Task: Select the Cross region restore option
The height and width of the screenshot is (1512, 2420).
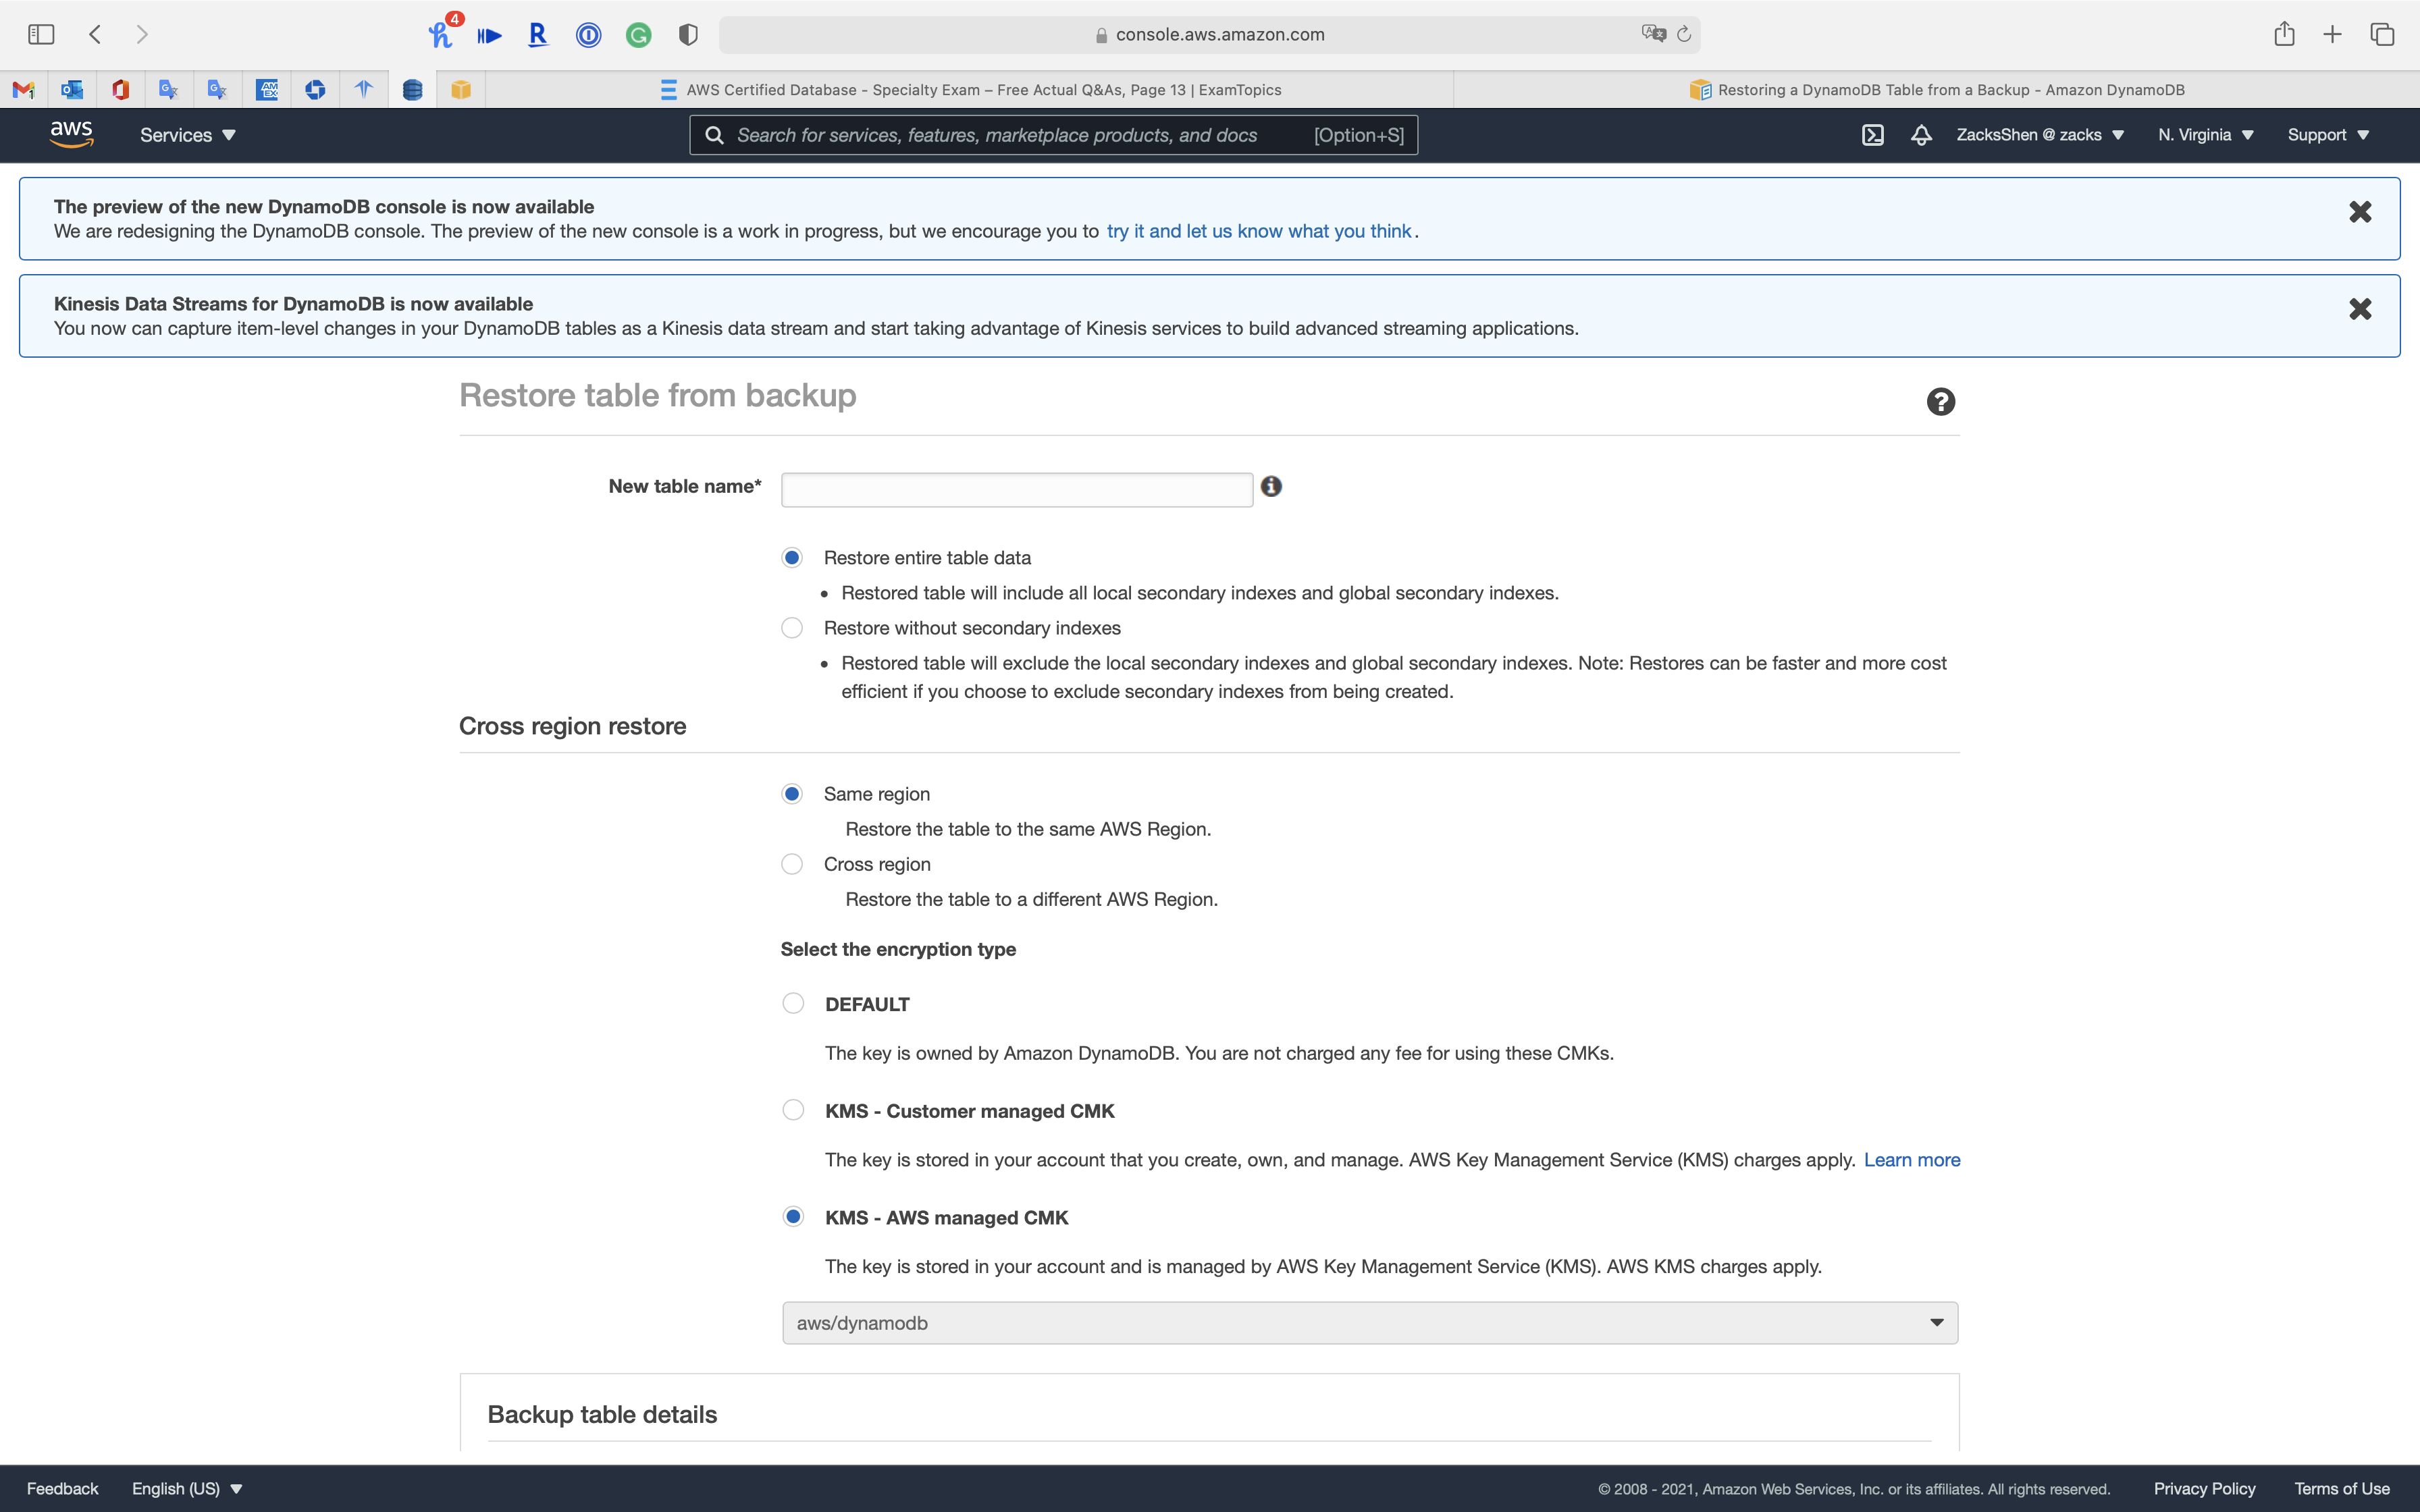Action: [792, 864]
